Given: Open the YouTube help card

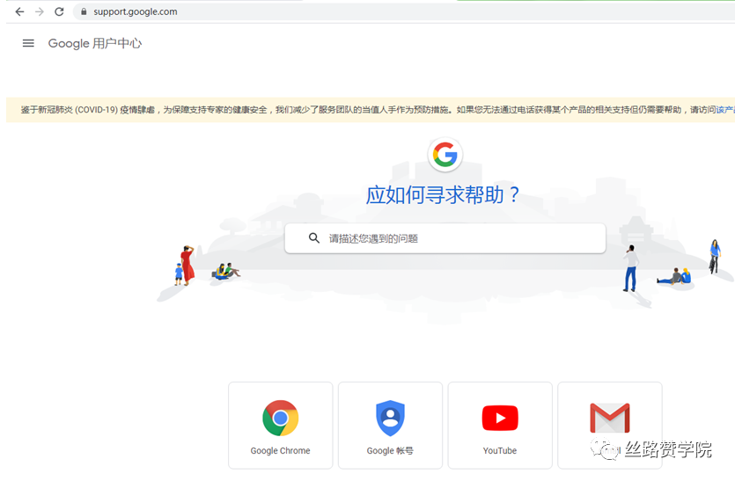Looking at the screenshot, I should (500, 426).
